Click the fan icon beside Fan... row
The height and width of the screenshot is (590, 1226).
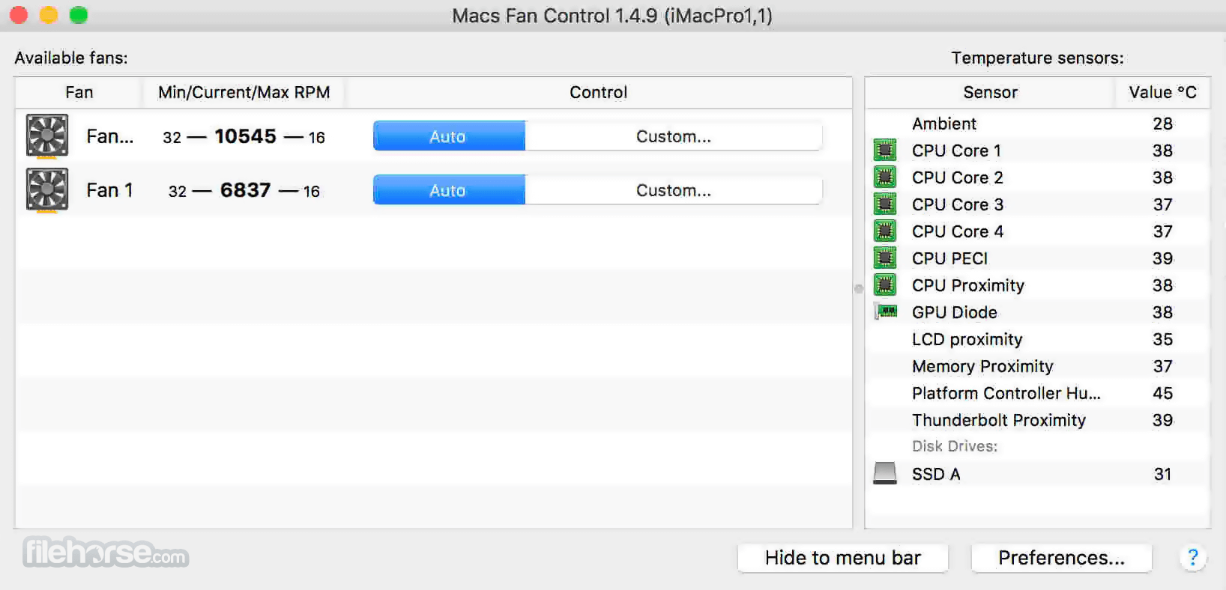pyautogui.click(x=47, y=136)
